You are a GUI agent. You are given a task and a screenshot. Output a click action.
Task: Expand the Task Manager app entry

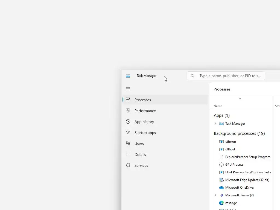215,124
